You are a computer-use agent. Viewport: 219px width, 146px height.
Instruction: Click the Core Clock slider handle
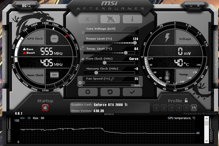pos(104,63)
